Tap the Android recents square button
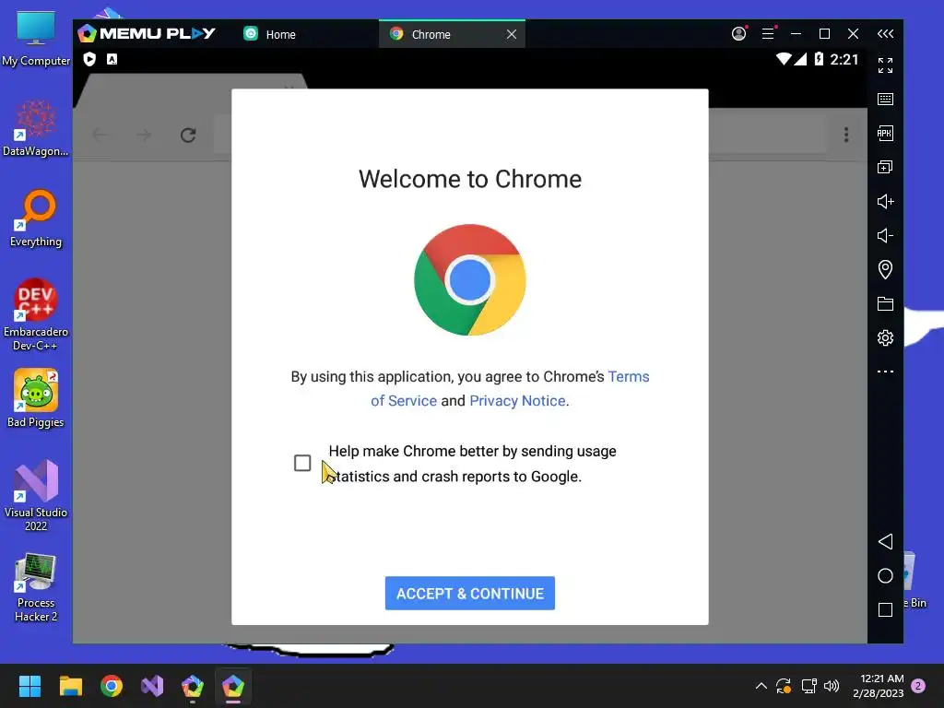Image resolution: width=944 pixels, height=708 pixels. point(885,610)
